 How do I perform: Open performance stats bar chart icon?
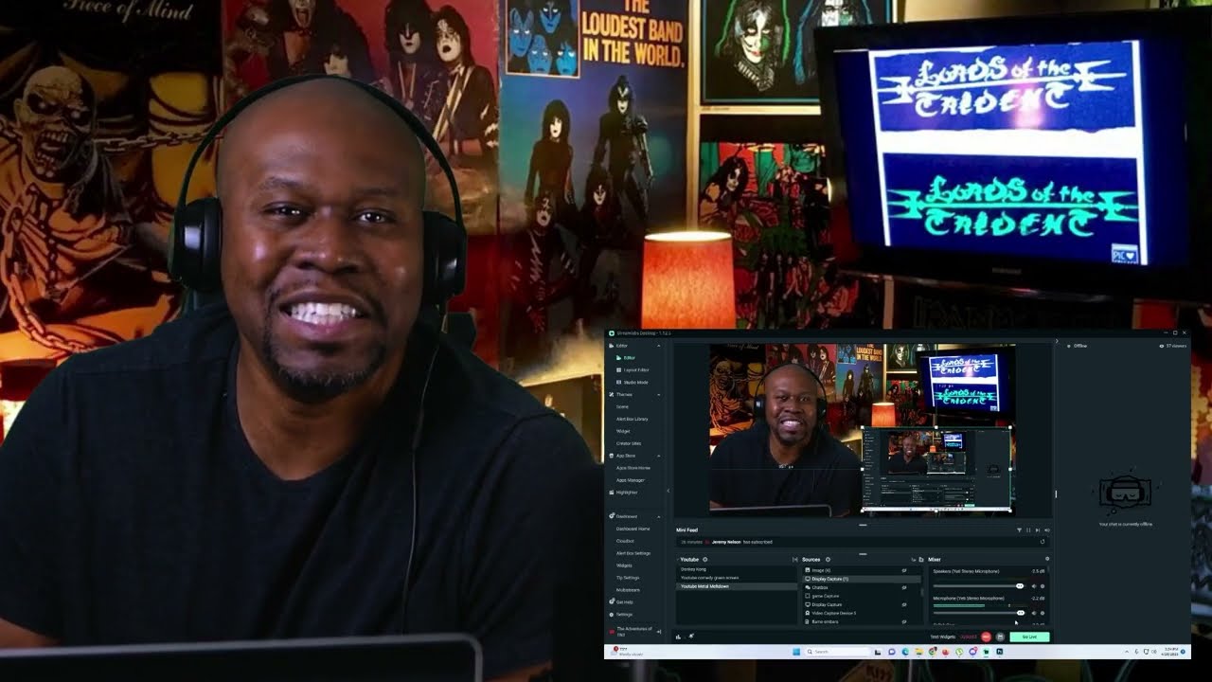[x=678, y=637]
